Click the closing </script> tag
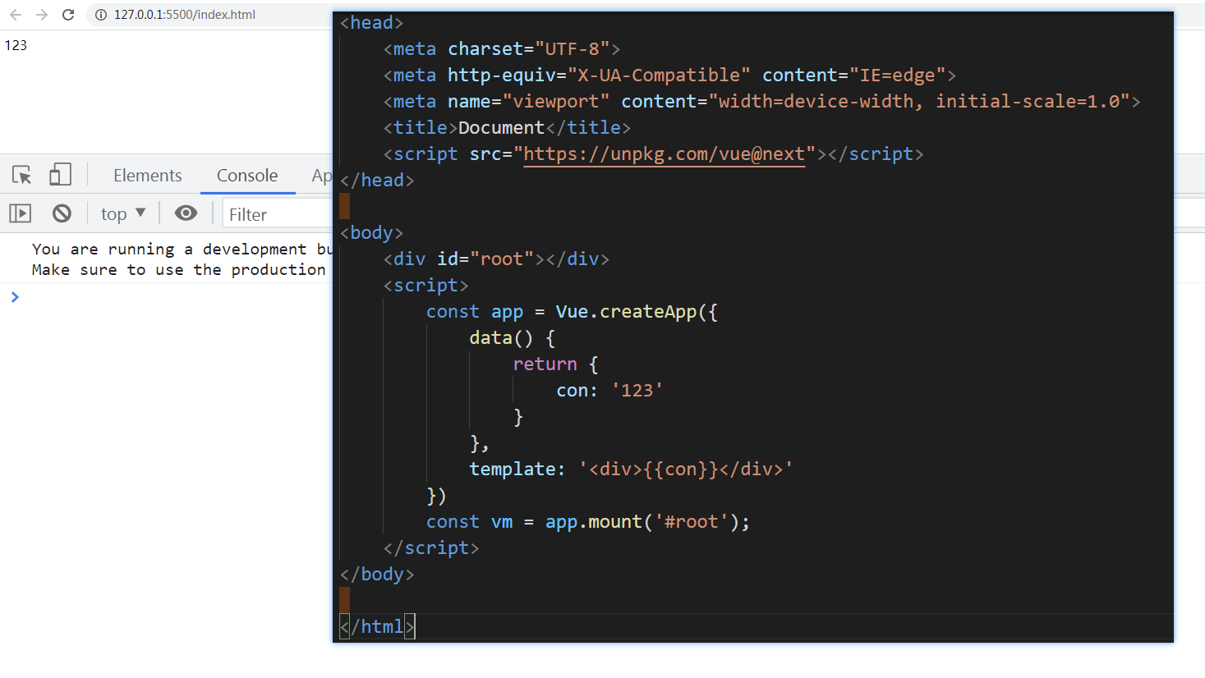Viewport: 1205px width, 678px height. [x=431, y=548]
